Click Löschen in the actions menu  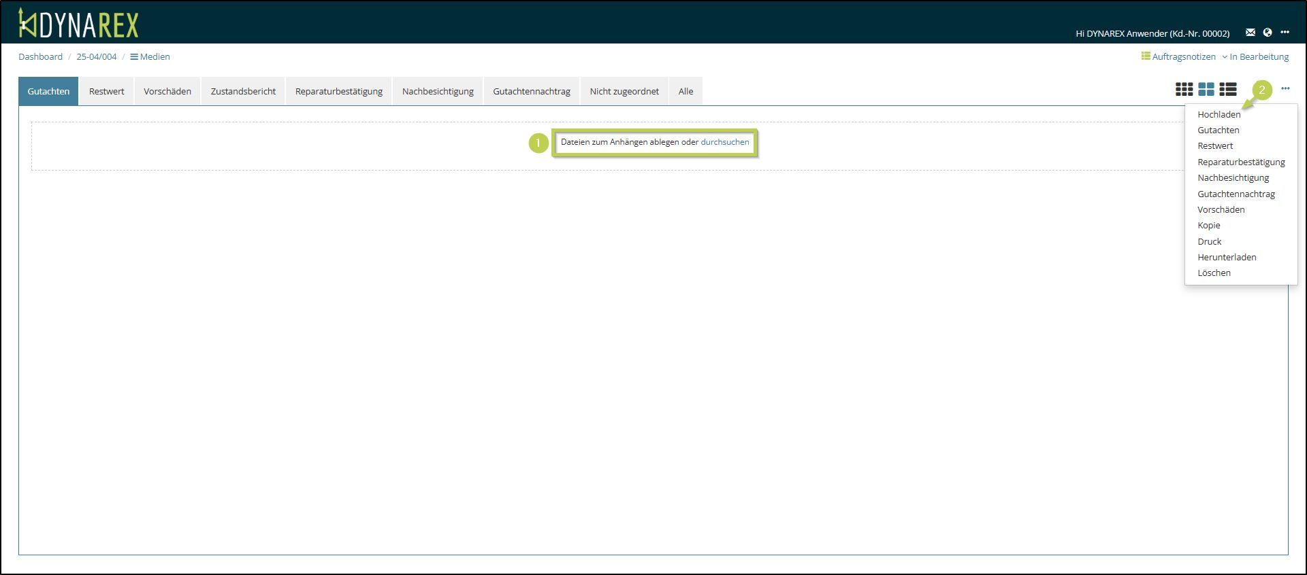1214,273
